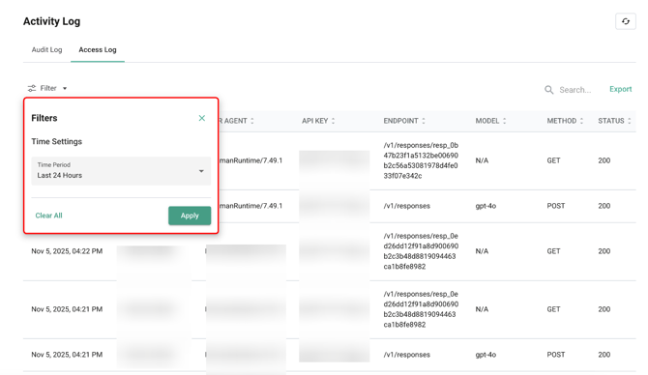
Task: Sort by Status column arrows
Action: [x=630, y=121]
